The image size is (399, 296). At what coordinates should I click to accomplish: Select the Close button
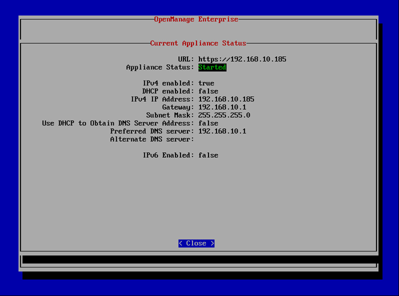(196, 243)
